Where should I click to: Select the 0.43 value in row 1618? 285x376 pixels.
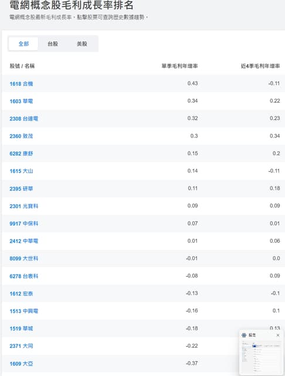[192, 83]
